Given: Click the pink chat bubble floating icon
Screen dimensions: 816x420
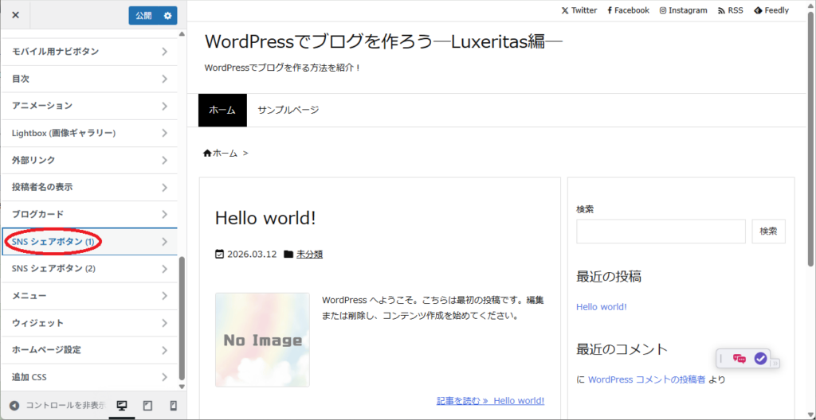Looking at the screenshot, I should (739, 358).
